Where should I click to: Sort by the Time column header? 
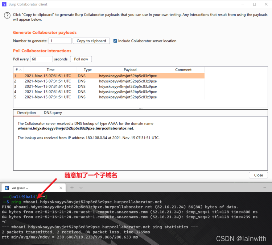pos(50,70)
